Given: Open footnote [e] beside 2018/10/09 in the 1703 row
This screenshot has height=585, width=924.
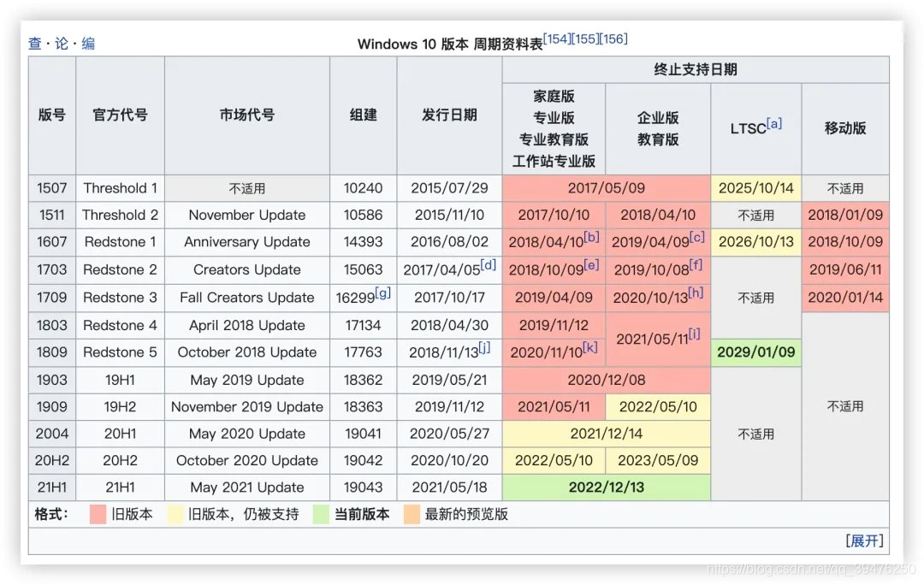Looking at the screenshot, I should tap(592, 264).
